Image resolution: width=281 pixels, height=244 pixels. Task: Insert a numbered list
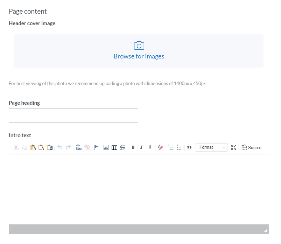pyautogui.click(x=171, y=147)
